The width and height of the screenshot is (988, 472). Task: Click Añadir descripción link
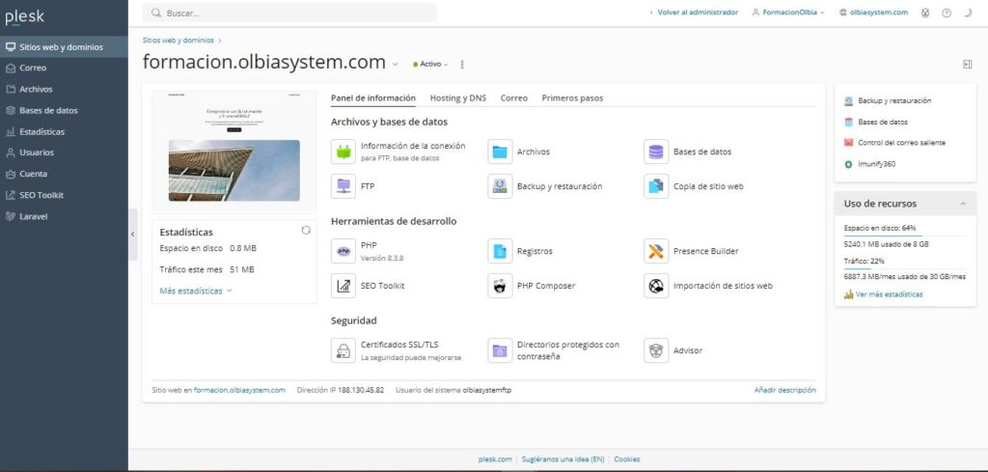pyautogui.click(x=784, y=390)
